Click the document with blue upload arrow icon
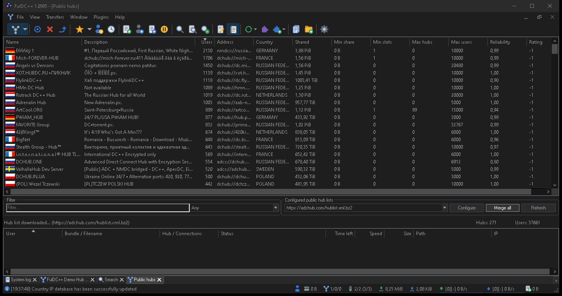 pos(152,29)
